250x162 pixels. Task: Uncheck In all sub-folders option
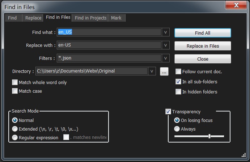click(178, 82)
